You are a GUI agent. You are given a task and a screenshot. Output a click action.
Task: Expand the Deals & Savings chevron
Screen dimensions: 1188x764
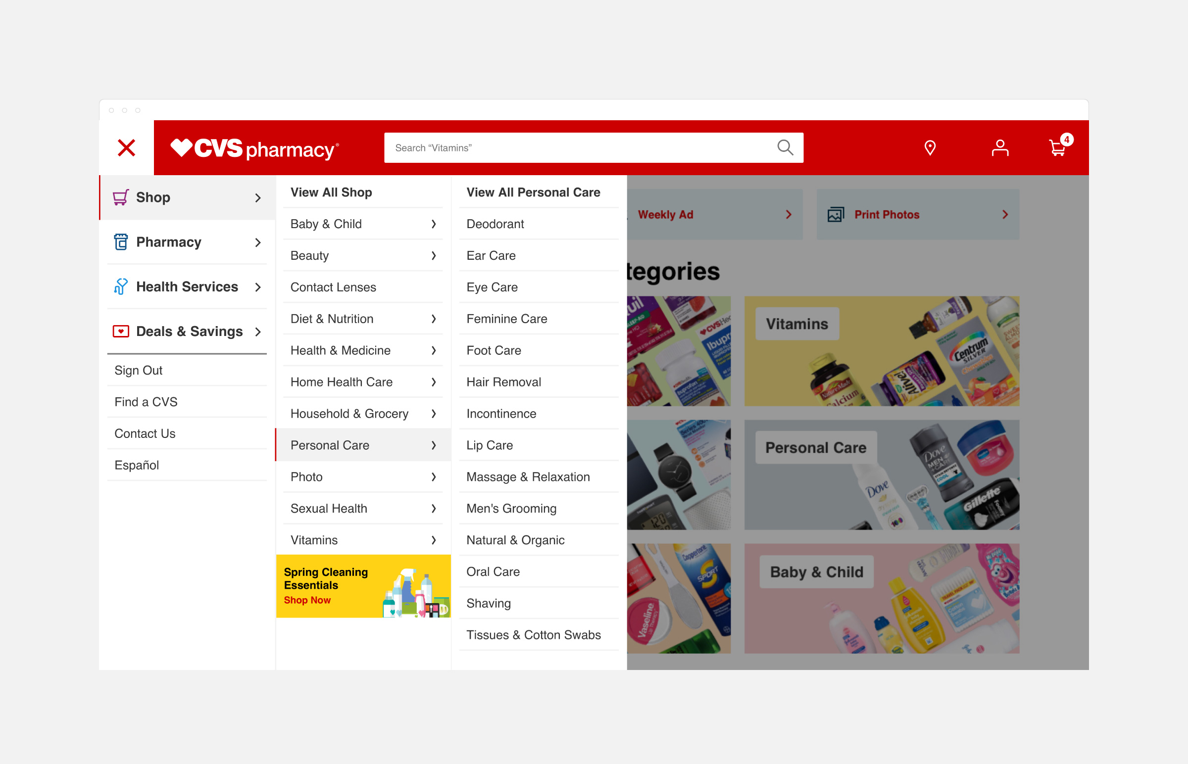(257, 332)
